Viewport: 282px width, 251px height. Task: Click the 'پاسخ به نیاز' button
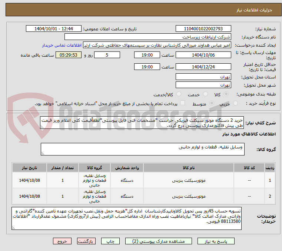point(216,241)
